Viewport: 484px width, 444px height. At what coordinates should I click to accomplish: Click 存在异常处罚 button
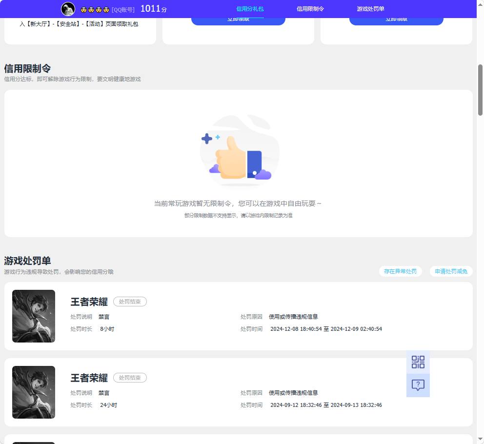[400, 271]
